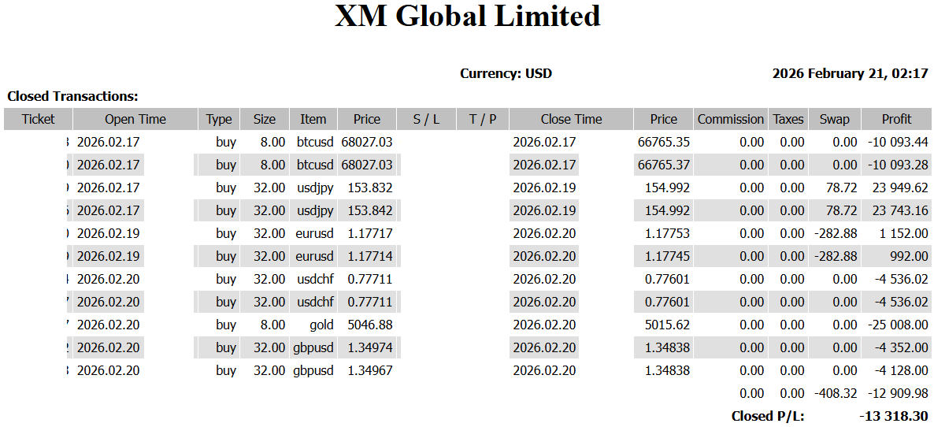934x427 pixels.
Task: Click the Item column header
Action: [x=313, y=119]
